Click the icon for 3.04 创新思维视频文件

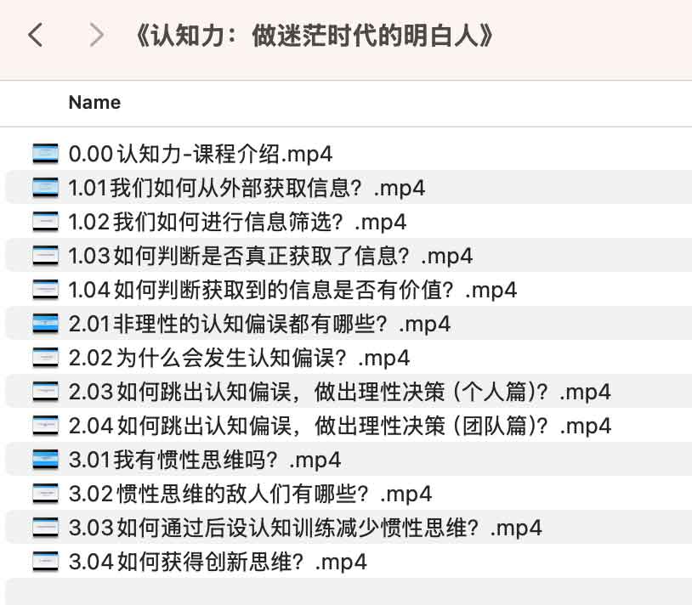point(44,562)
